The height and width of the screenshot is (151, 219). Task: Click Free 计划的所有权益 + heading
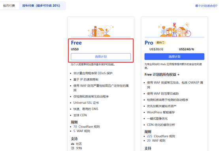coord(162,75)
